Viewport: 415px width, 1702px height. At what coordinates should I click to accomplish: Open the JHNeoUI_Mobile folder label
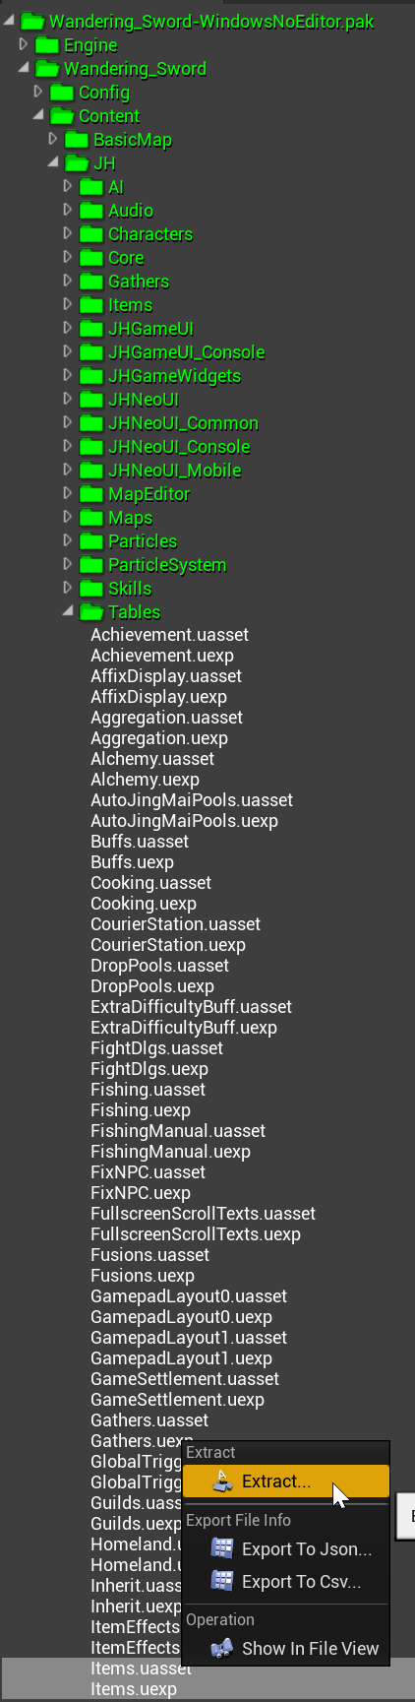click(x=174, y=471)
